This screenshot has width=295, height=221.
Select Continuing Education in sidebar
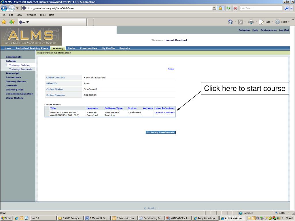click(19, 94)
